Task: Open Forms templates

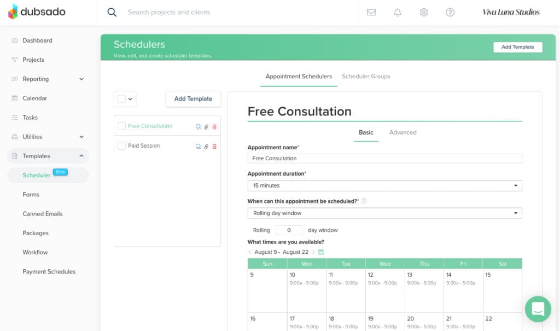Action: (31, 194)
